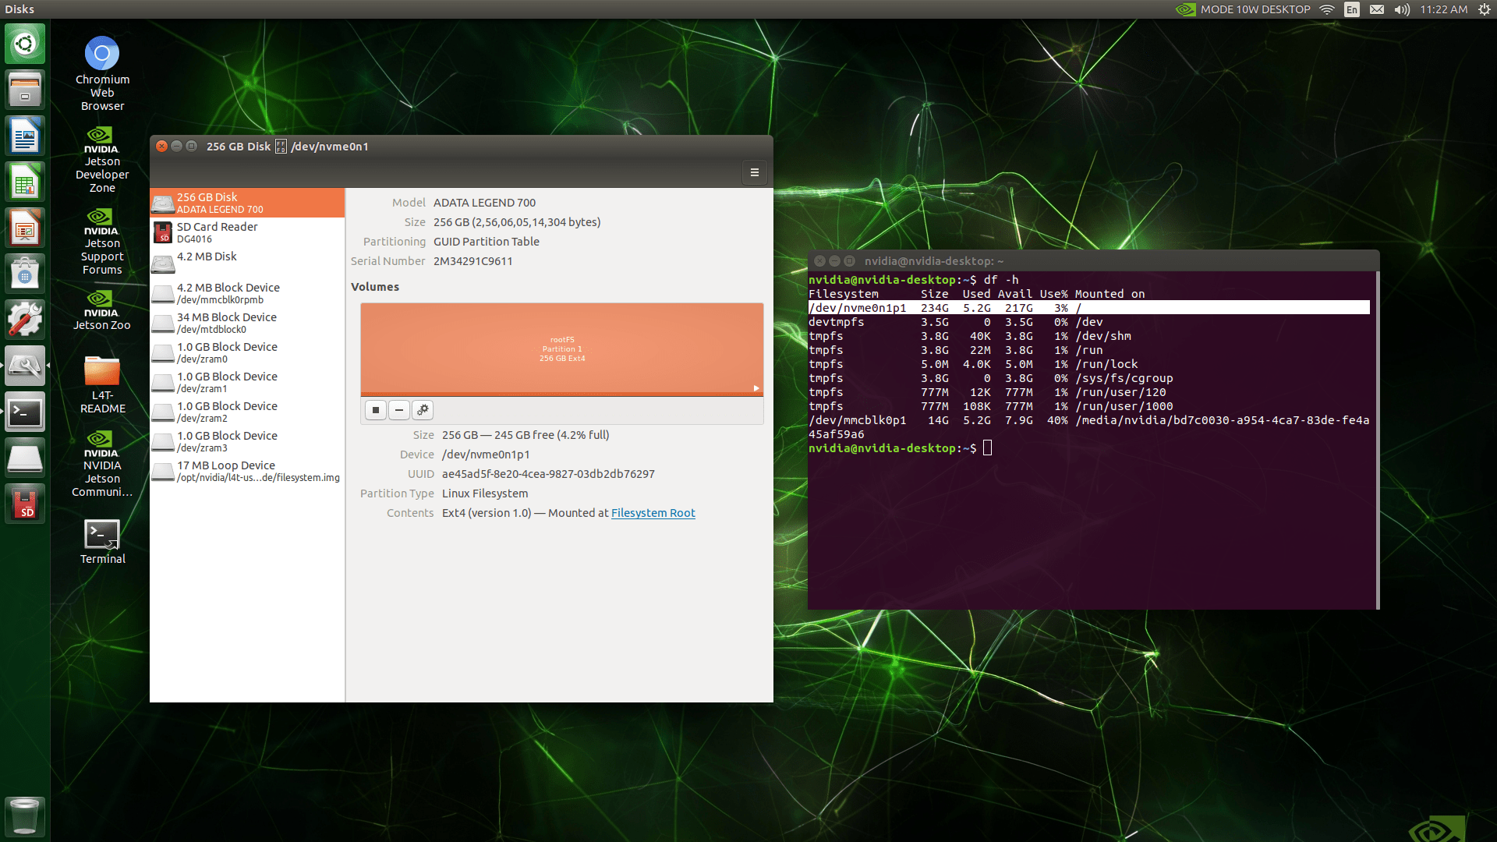This screenshot has width=1497, height=842.
Task: Select the rootFS partition volume block
Action: [x=561, y=348]
